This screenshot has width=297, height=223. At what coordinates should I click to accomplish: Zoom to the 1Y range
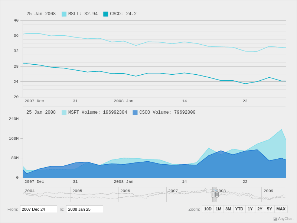(250, 209)
